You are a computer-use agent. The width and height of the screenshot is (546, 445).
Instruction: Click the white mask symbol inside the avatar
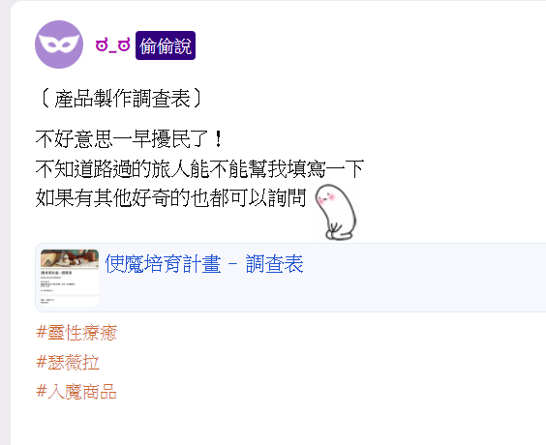pyautogui.click(x=59, y=43)
